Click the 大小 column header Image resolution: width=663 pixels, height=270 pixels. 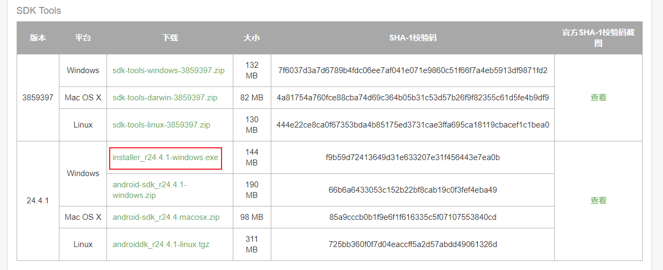(252, 38)
